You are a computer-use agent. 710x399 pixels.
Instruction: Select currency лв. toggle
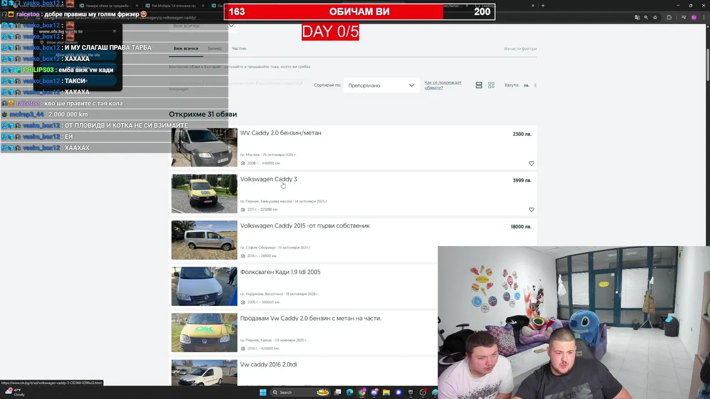[526, 85]
